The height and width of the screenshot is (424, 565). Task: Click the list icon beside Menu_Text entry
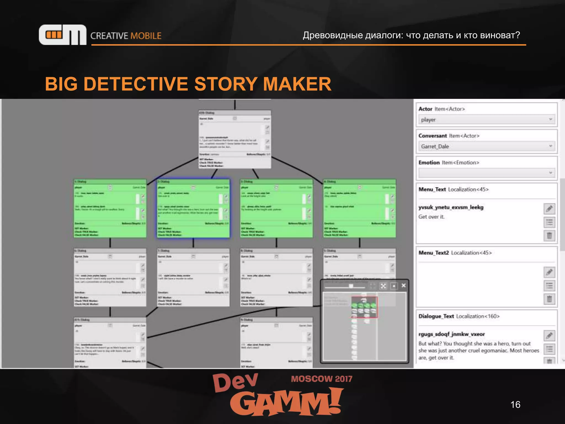click(549, 222)
